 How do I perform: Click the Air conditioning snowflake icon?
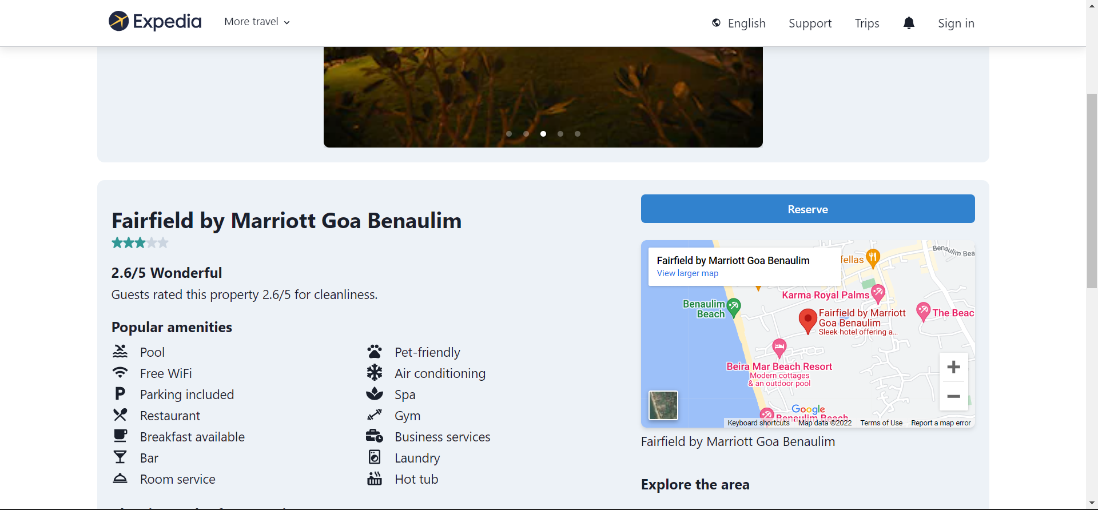375,373
